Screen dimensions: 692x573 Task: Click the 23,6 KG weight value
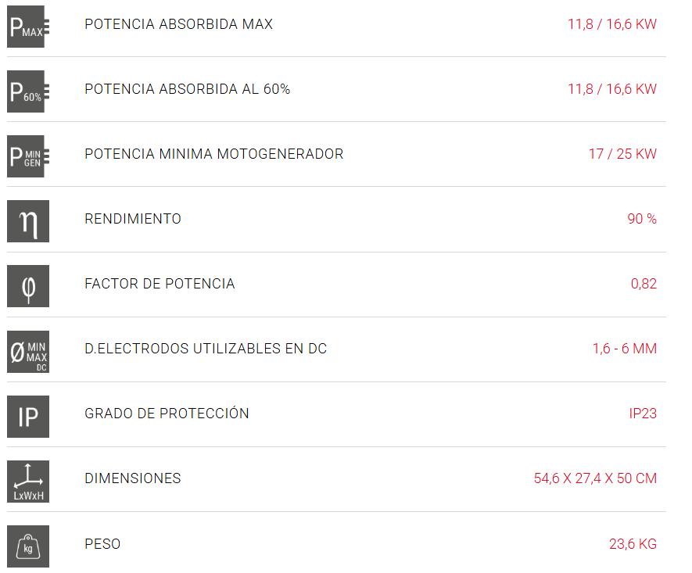coord(633,544)
